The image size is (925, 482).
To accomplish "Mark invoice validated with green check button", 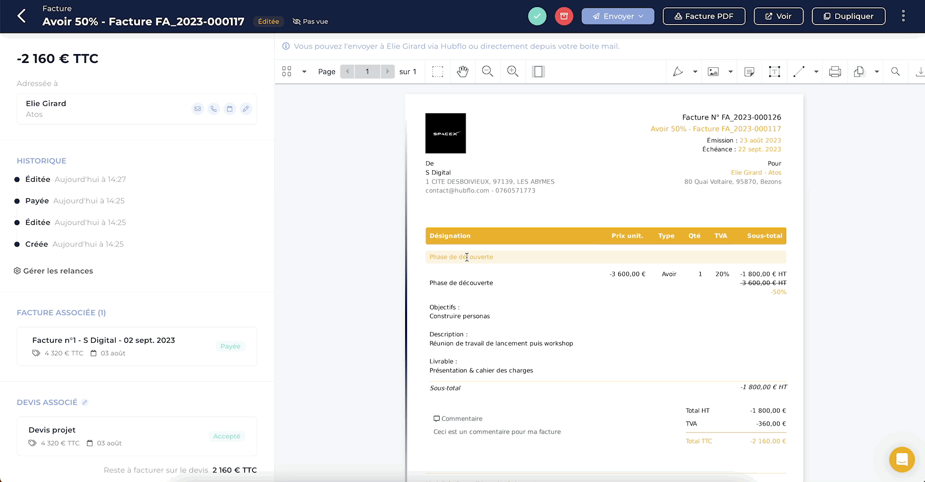I will [x=537, y=16].
